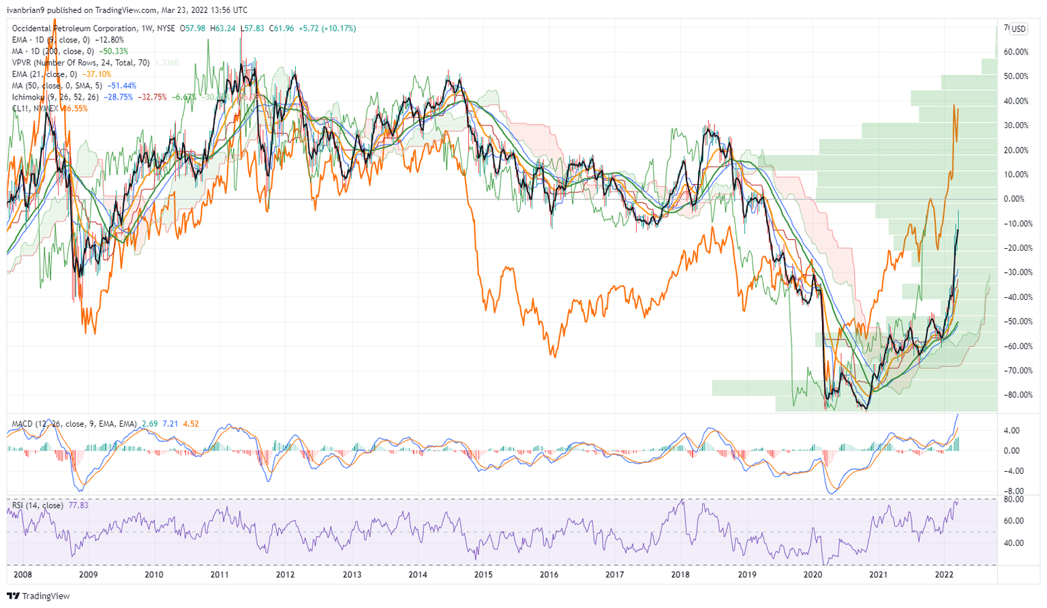Select the Ichimoku (9, 26, 52, 26) legend
This screenshot has width=1047, height=608.
(x=55, y=97)
